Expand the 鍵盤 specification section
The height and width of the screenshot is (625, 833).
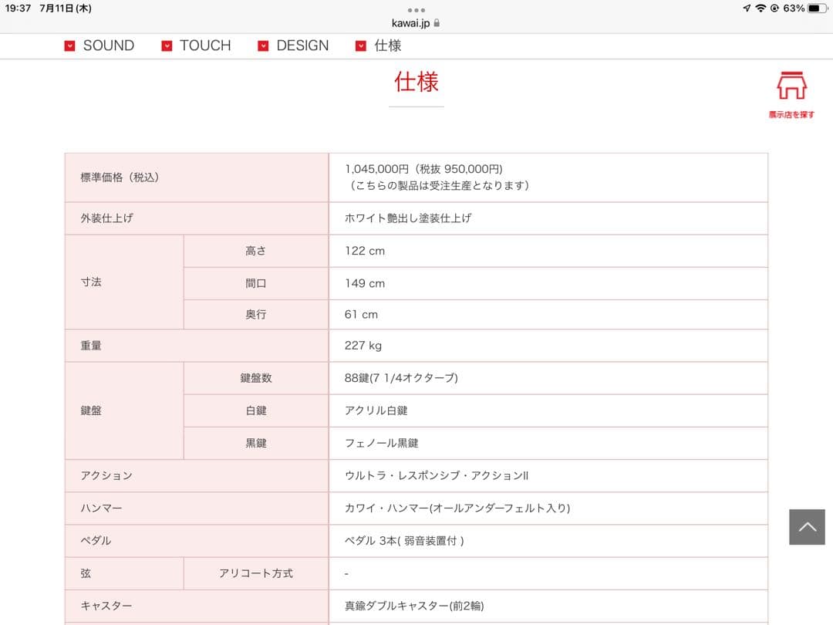(92, 410)
